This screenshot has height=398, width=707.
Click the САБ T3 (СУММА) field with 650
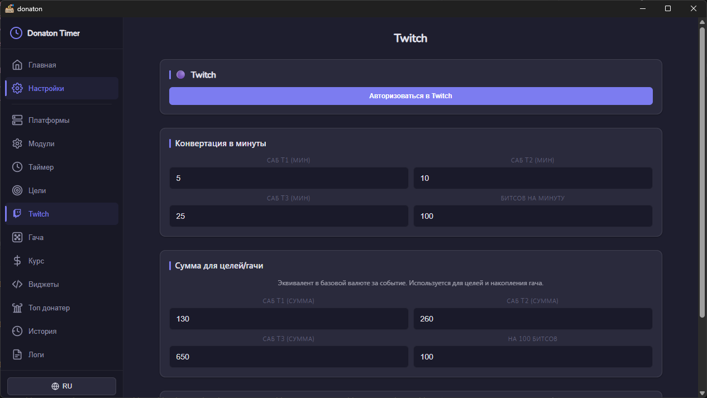[289, 357]
